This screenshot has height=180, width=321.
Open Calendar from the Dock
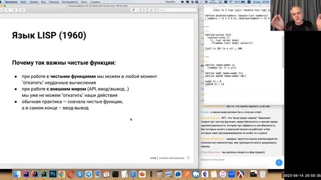(x=106, y=174)
